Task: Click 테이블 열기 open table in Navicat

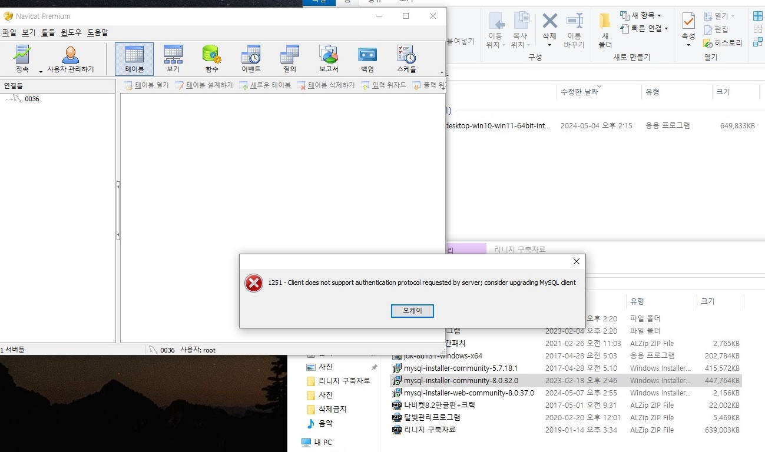Action: point(146,85)
